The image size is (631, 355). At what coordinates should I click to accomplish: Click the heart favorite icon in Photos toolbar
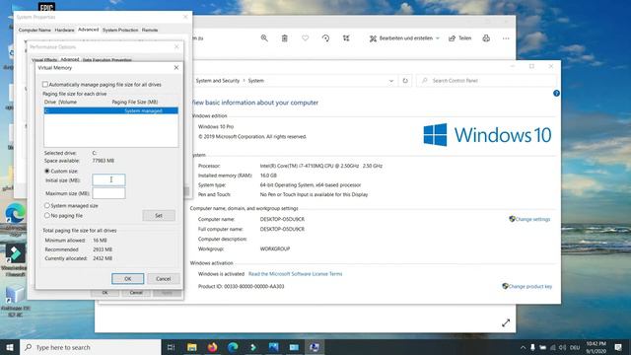(305, 38)
